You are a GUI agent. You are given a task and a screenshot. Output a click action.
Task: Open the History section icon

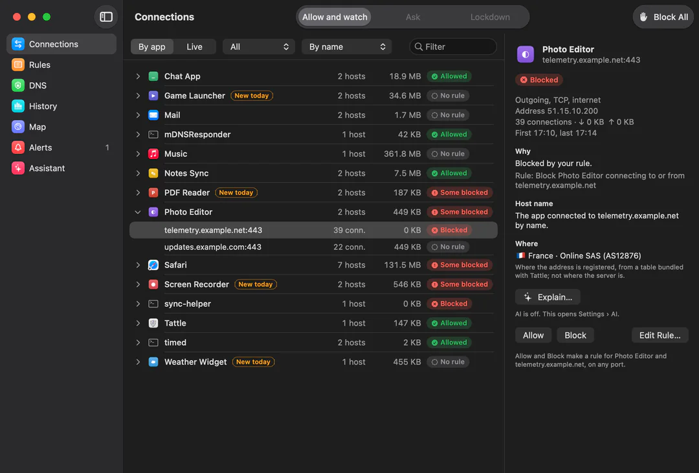(18, 106)
